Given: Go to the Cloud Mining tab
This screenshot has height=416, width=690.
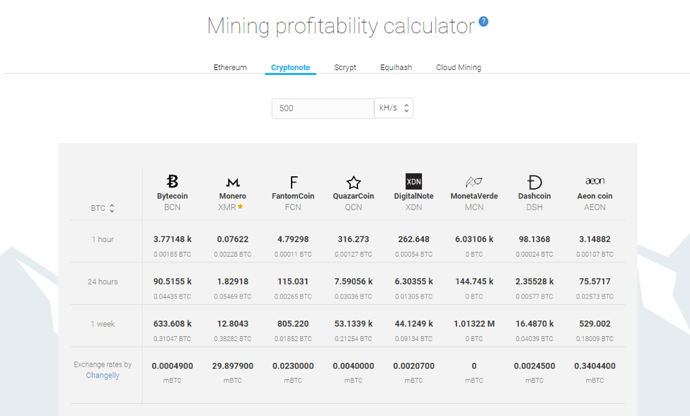Looking at the screenshot, I should 459,67.
